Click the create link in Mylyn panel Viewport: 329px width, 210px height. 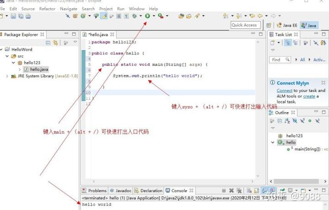tap(309, 96)
